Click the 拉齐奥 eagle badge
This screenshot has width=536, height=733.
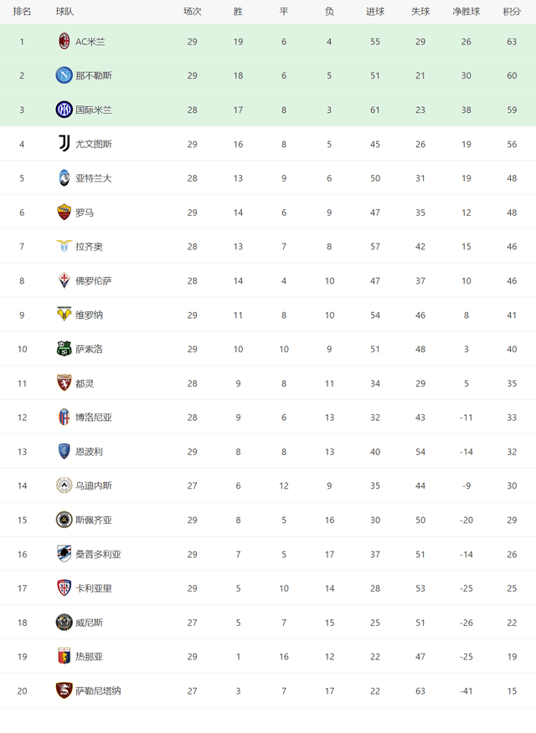click(x=64, y=246)
